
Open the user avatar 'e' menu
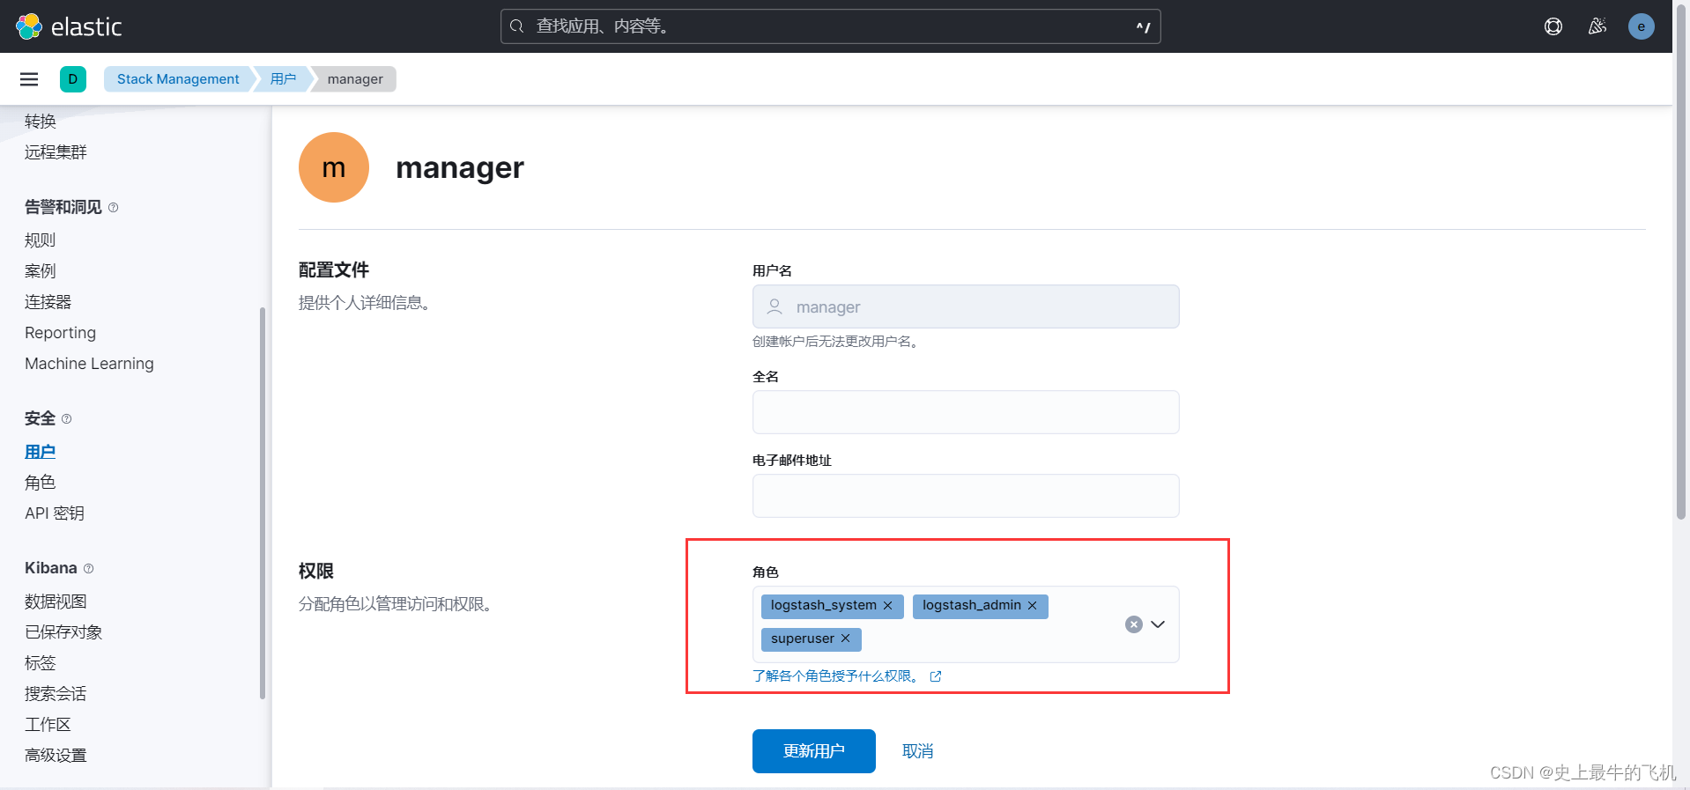[1641, 26]
